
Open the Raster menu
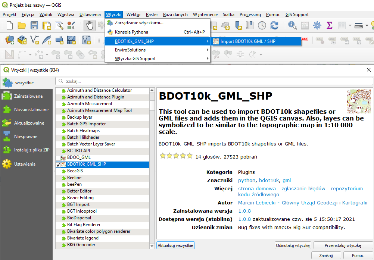point(152,15)
